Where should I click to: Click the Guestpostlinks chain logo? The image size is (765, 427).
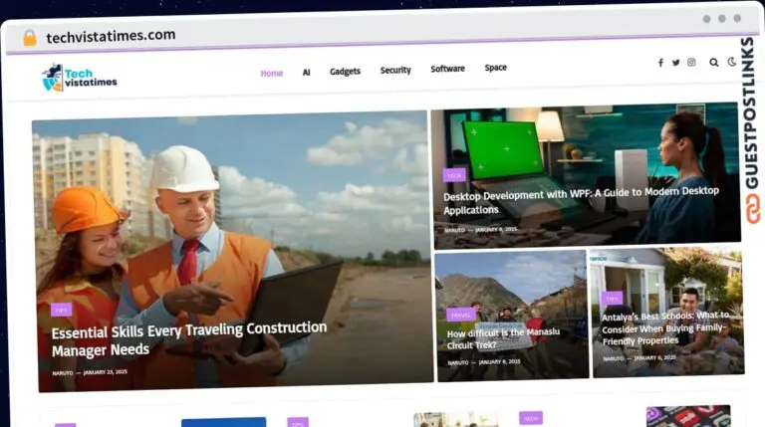coord(752,209)
